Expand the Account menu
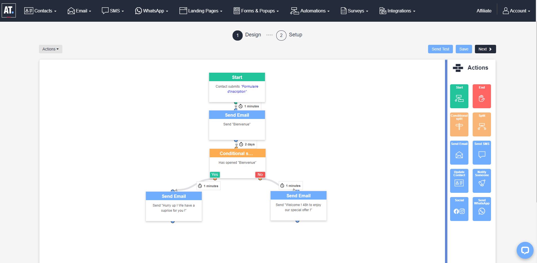The height and width of the screenshot is (263, 537). click(517, 11)
